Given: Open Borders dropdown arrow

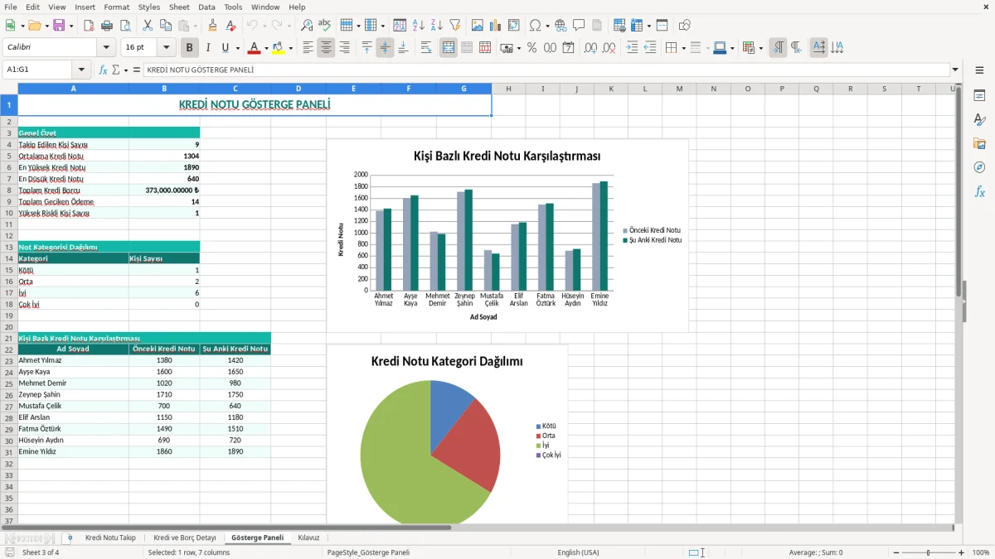Looking at the screenshot, I should [x=683, y=48].
